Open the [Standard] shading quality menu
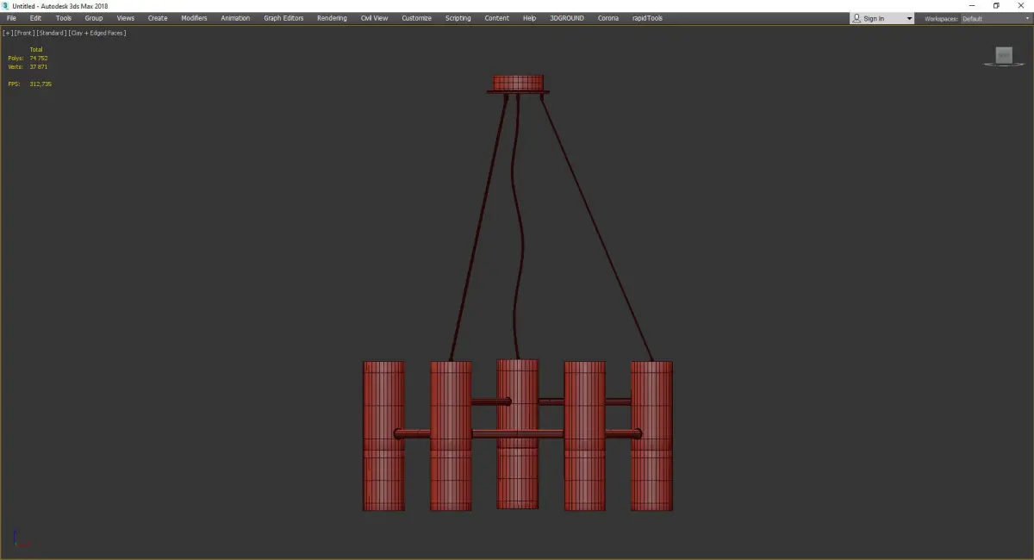The height and width of the screenshot is (560, 1034). click(51, 33)
